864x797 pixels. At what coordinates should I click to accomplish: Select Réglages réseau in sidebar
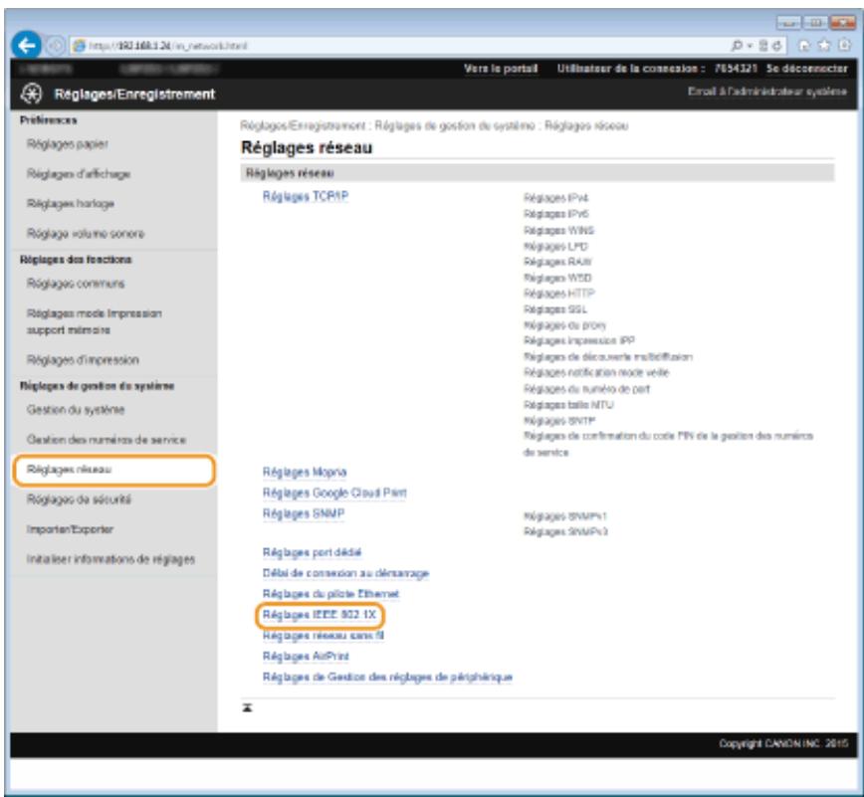point(114,470)
